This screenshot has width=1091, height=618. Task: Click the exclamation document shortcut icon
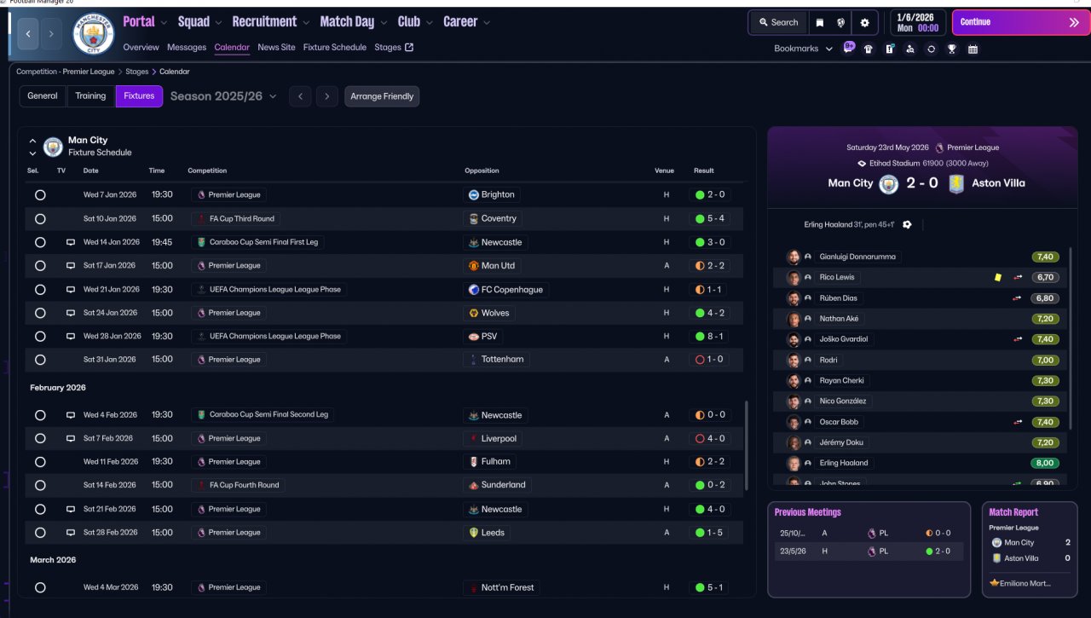[889, 49]
